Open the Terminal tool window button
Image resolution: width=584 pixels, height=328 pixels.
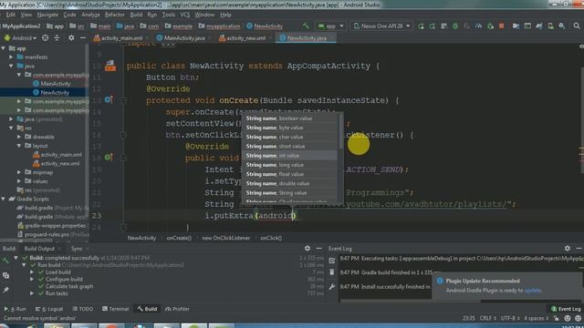point(116,309)
